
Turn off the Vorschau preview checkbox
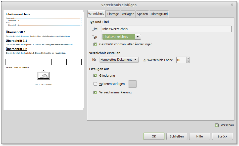[217, 125]
